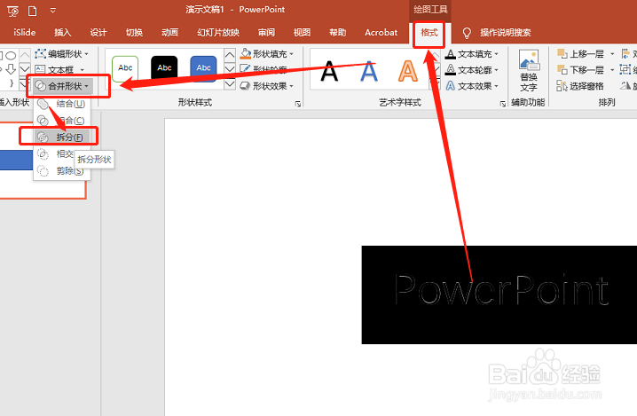Open the 形状样式 dialog launcher
Viewport: 637px width, 416px height.
[298, 104]
